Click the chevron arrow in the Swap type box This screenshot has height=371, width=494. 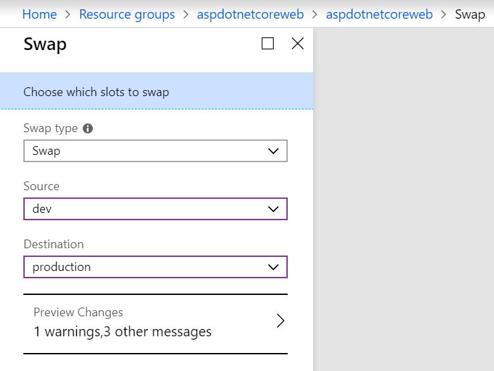tap(273, 151)
